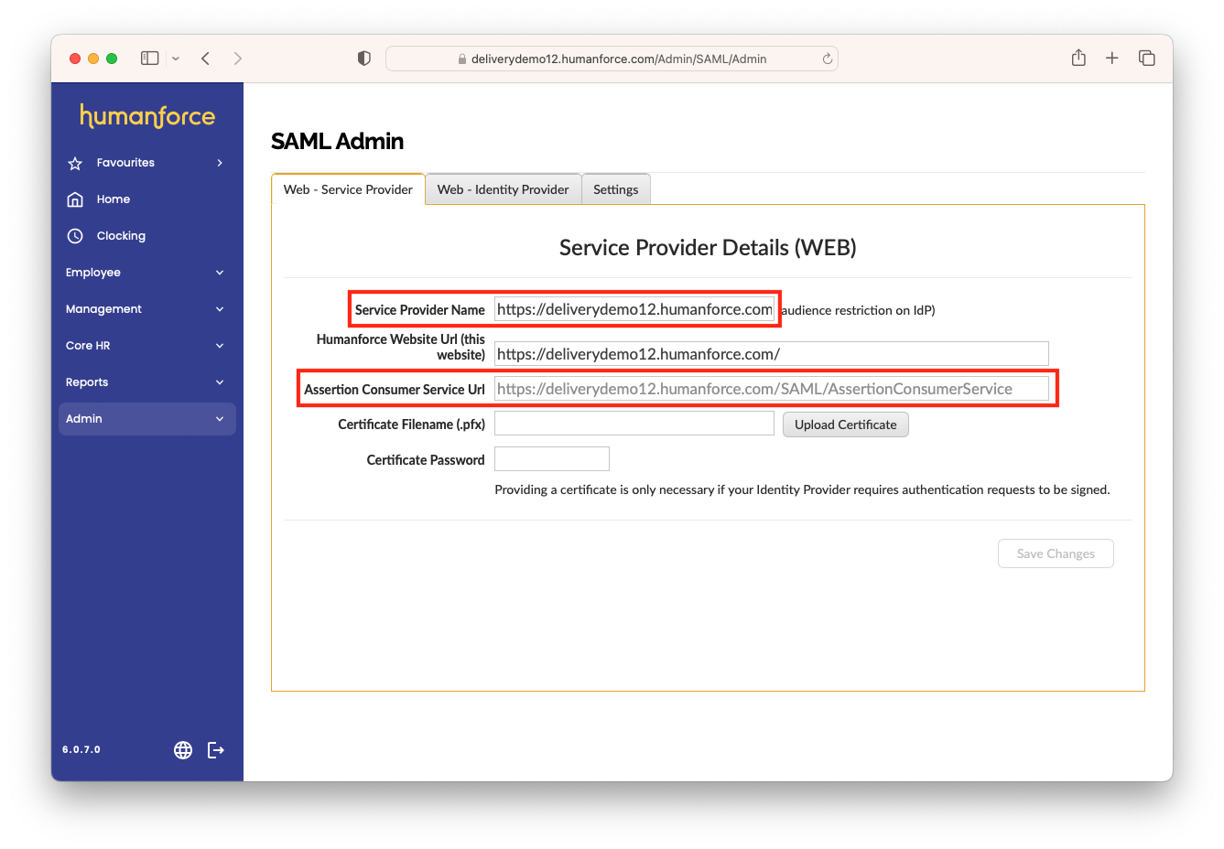Click Safari's privacy shield icon
1224x849 pixels.
pos(364,59)
